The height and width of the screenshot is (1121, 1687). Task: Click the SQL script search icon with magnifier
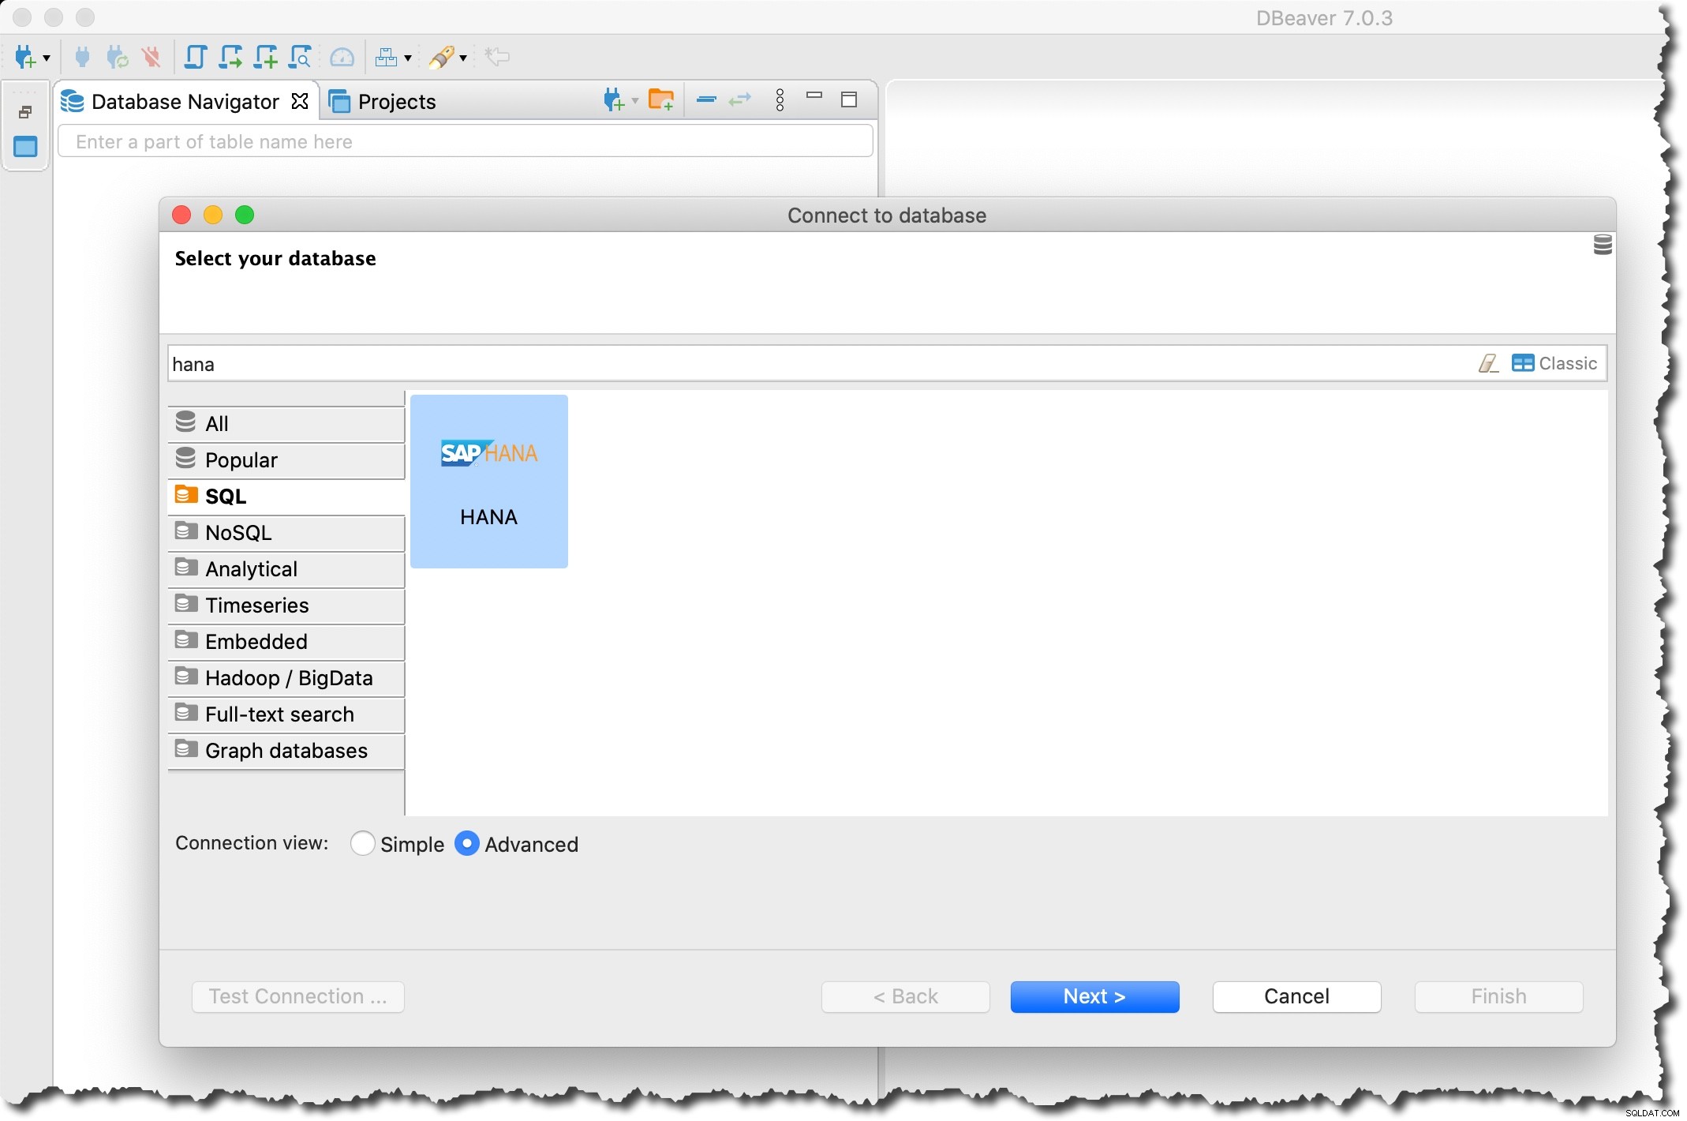tap(300, 57)
